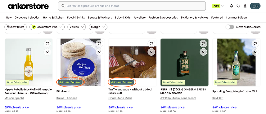Favorite the Pita bread product with heart

coord(99,44)
